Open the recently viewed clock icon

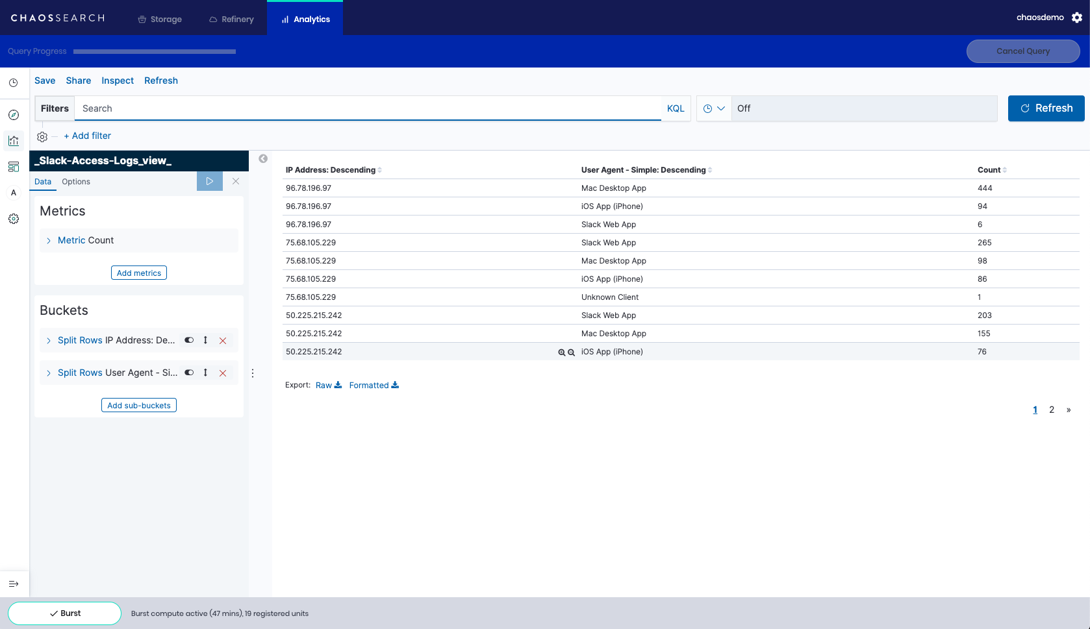click(x=13, y=83)
